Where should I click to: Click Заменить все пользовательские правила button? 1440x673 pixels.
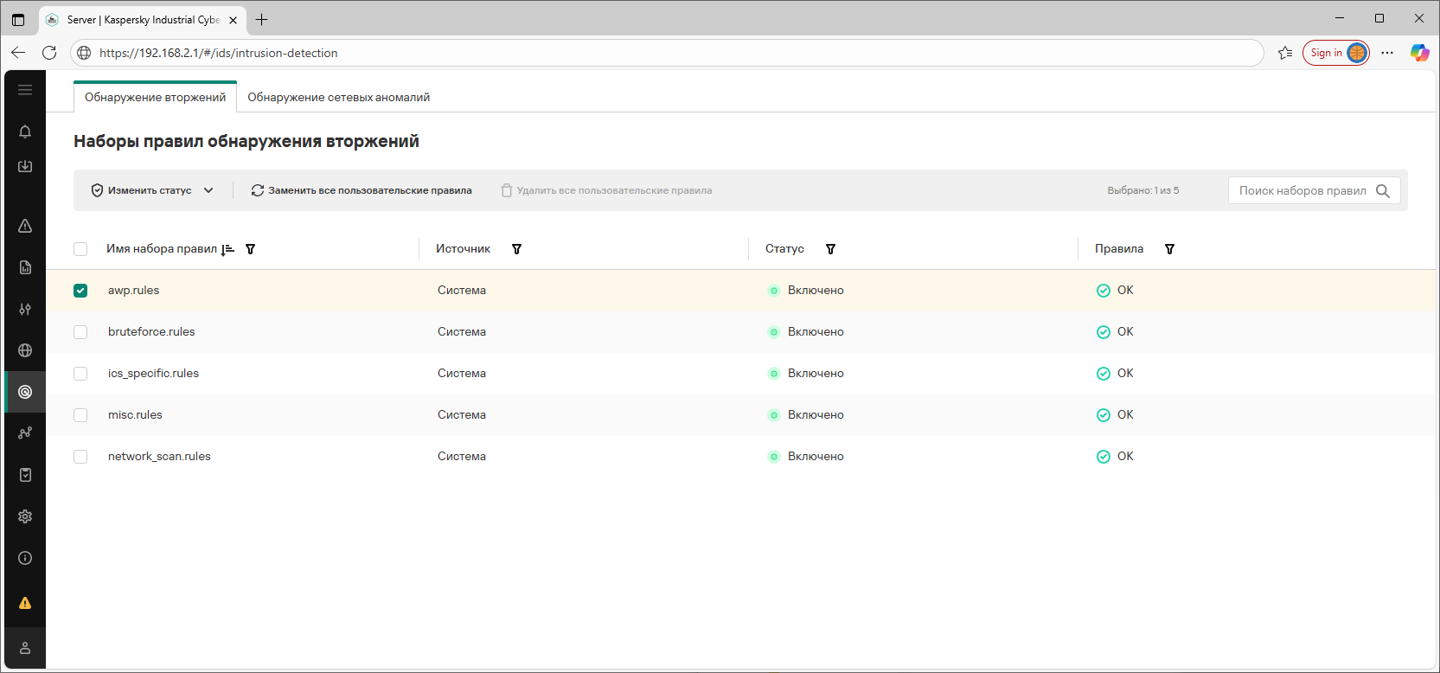[362, 190]
